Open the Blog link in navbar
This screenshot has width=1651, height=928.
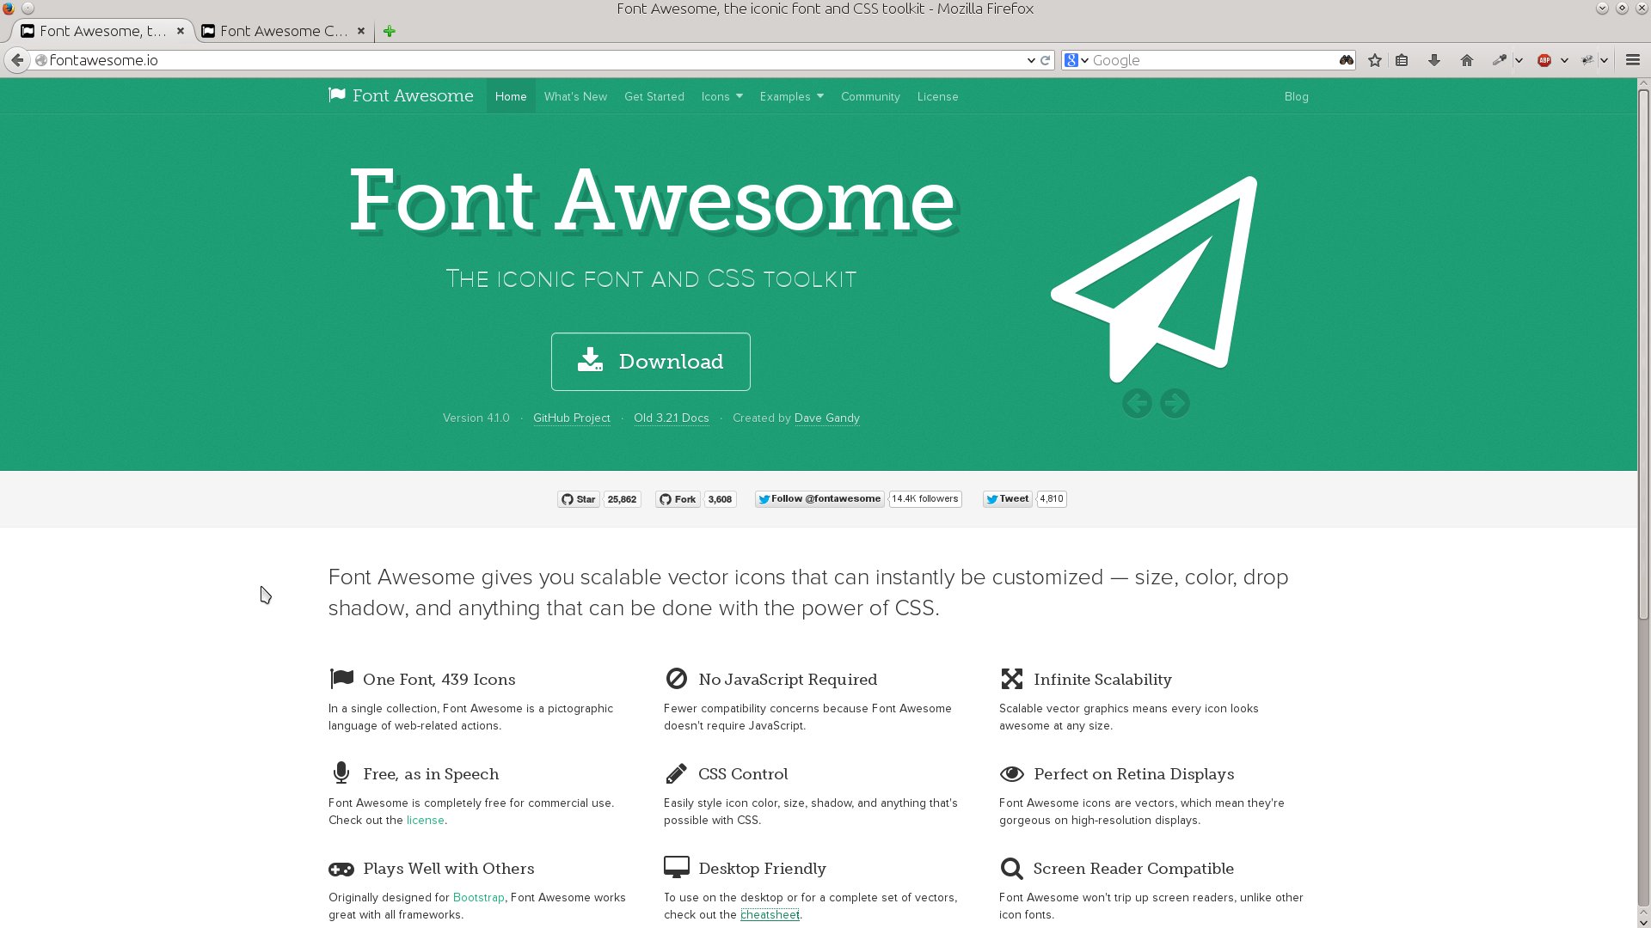pos(1296,96)
